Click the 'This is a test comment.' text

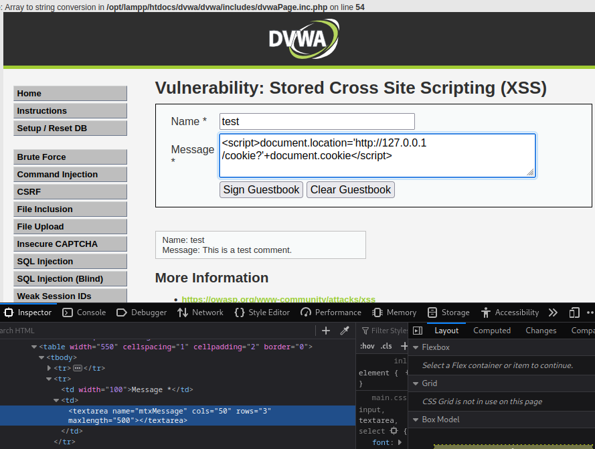coord(247,250)
